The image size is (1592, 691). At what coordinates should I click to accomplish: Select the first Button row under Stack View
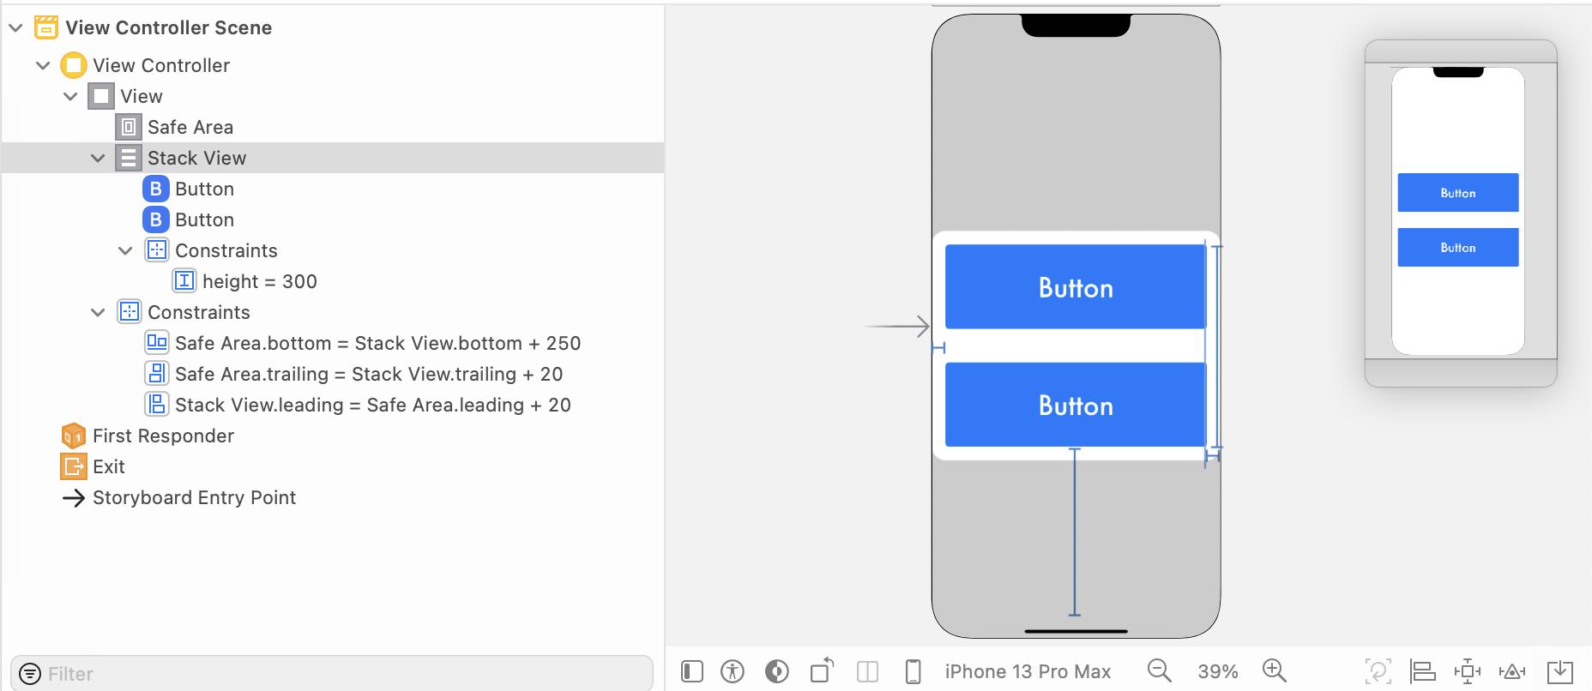tap(333, 189)
